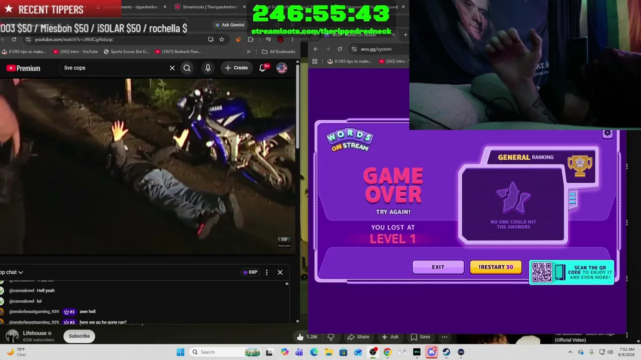Open Microsoft Edge from the taskbar
The height and width of the screenshot is (360, 641).
[314, 352]
